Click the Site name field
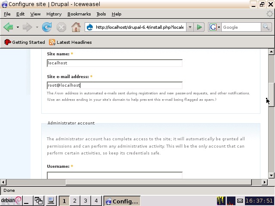275x206 pixels. tap(115, 63)
